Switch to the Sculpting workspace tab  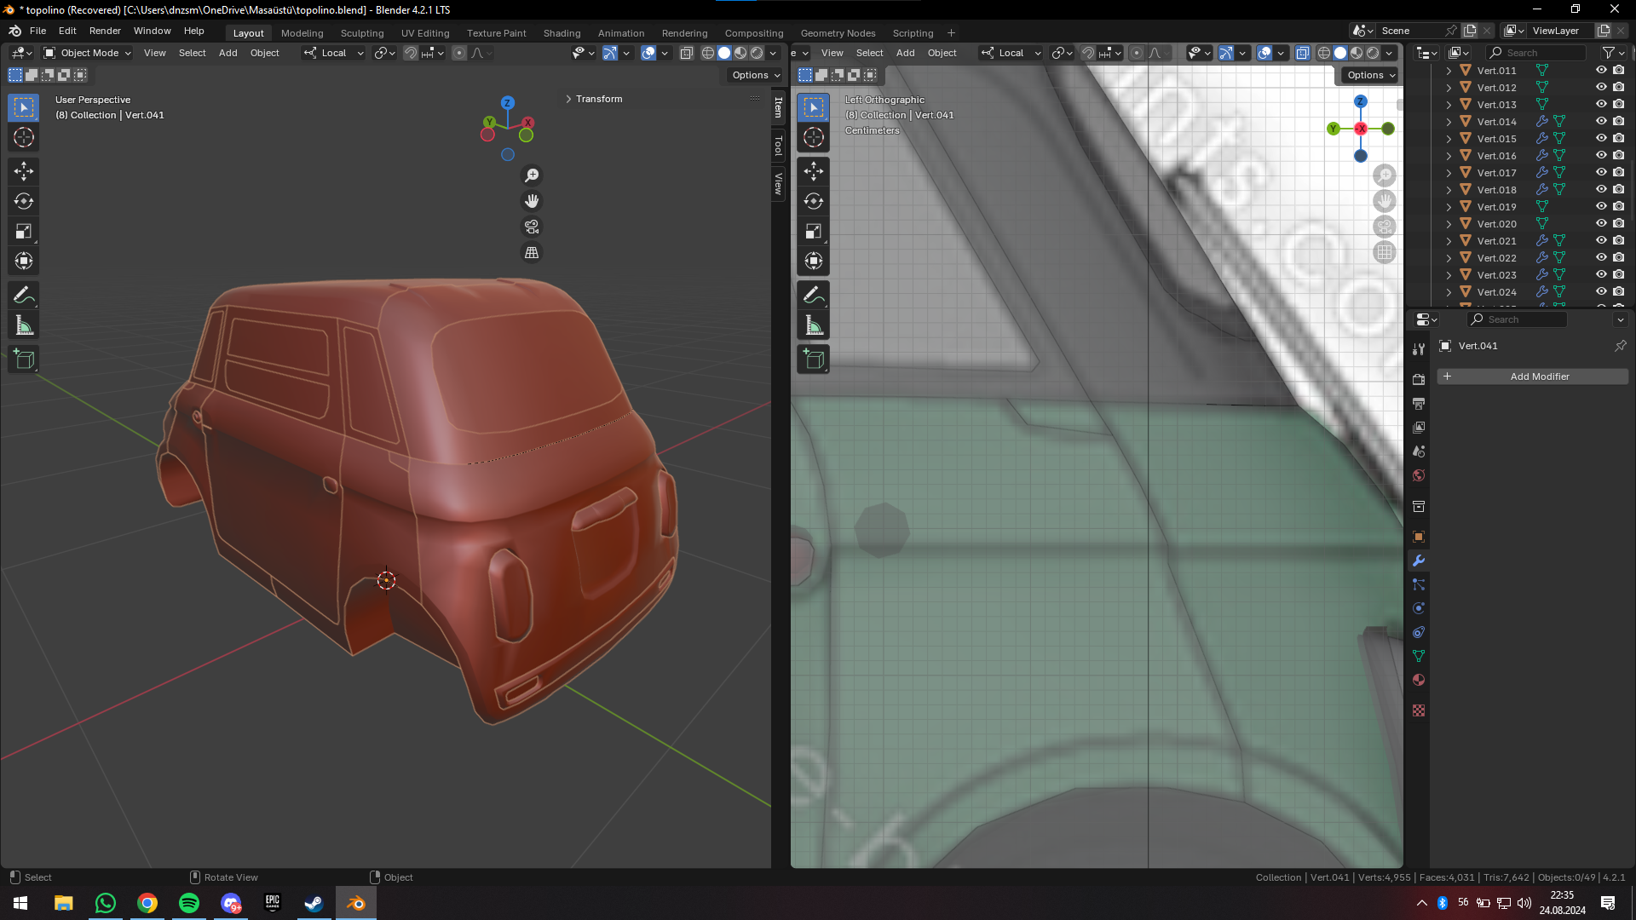(x=362, y=33)
